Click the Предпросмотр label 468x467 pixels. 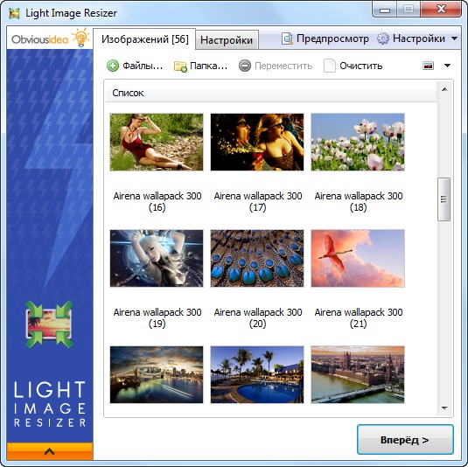(x=332, y=38)
